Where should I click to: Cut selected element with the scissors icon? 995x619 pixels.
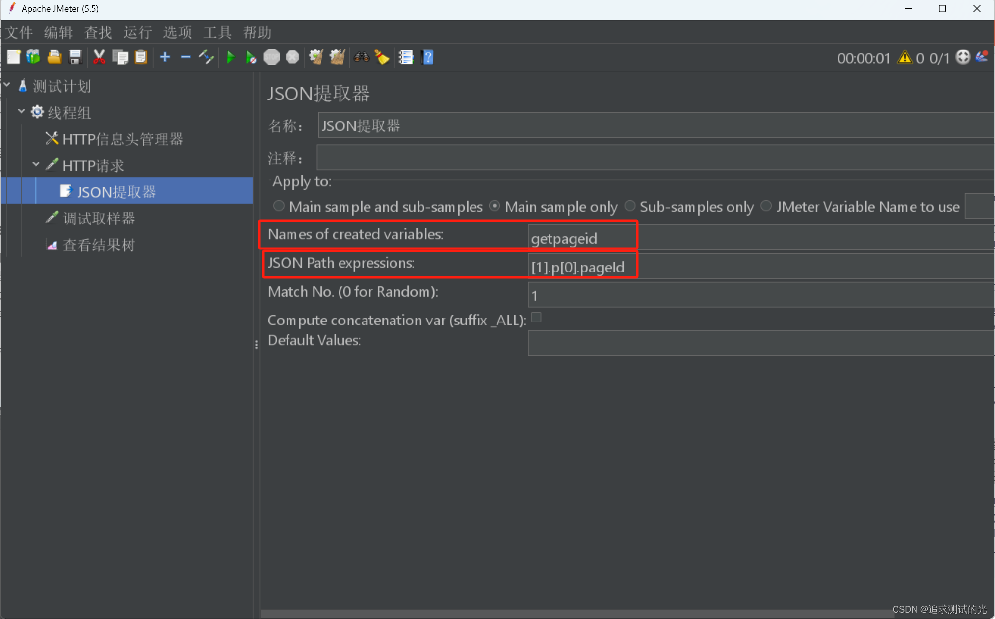[99, 57]
